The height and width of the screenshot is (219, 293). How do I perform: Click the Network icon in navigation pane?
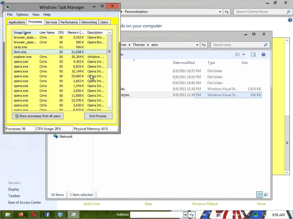pos(56,136)
